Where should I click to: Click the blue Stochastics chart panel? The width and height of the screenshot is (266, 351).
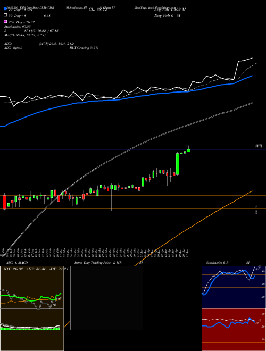234,287
